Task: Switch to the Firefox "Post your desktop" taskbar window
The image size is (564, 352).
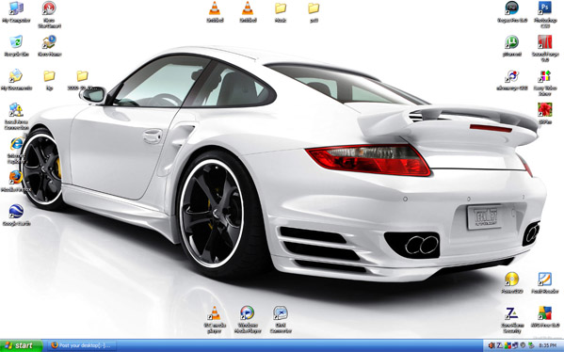Action: point(84,345)
